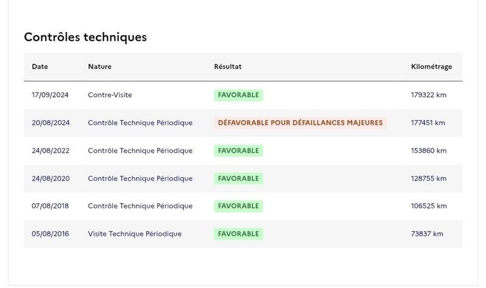Select the Contre-Visite entry
Screen dimensions: 486x288
tap(110, 95)
